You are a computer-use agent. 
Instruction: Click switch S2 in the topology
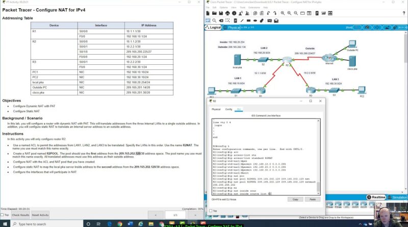point(263,60)
